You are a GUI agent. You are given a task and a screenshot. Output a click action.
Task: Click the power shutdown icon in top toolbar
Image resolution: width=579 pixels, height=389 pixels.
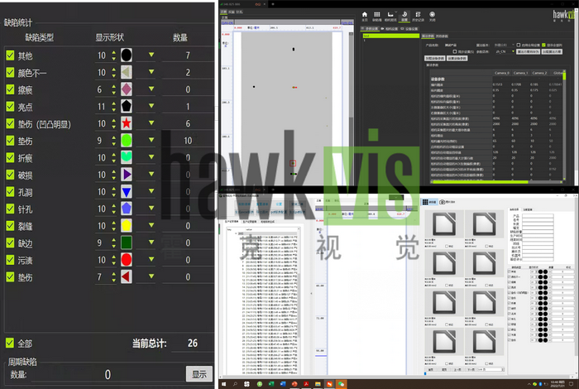pos(432,15)
